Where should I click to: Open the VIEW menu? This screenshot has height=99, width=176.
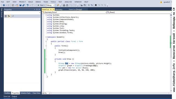14,2
